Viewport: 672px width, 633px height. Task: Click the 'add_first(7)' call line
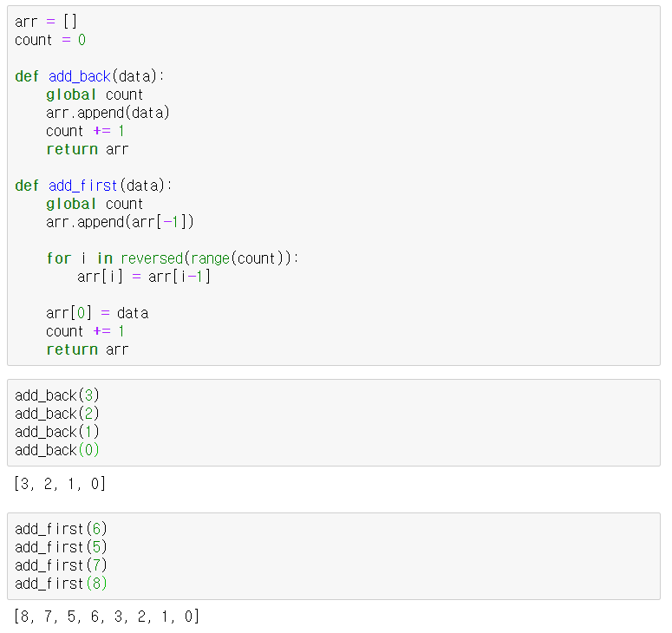pos(61,565)
